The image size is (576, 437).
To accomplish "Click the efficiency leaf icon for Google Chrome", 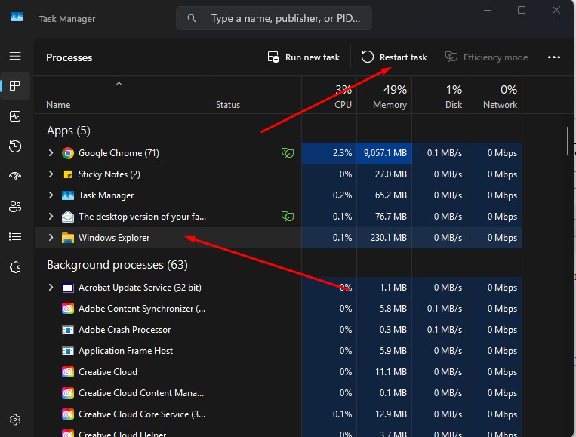I will [288, 152].
